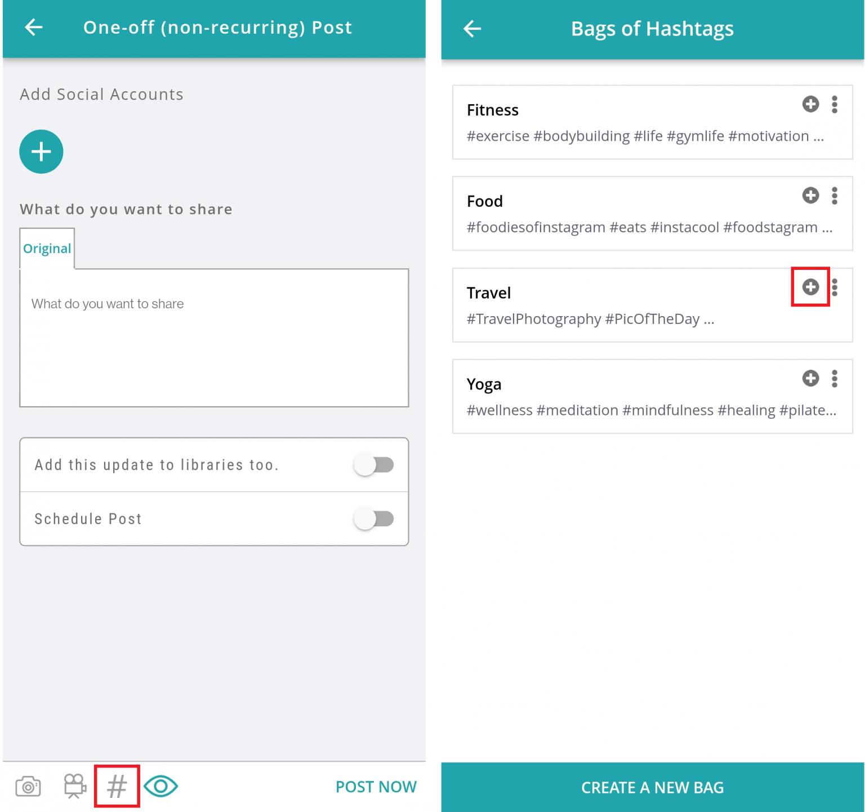Expand the options menu on the Food bag
This screenshot has height=812, width=865.
(x=835, y=196)
